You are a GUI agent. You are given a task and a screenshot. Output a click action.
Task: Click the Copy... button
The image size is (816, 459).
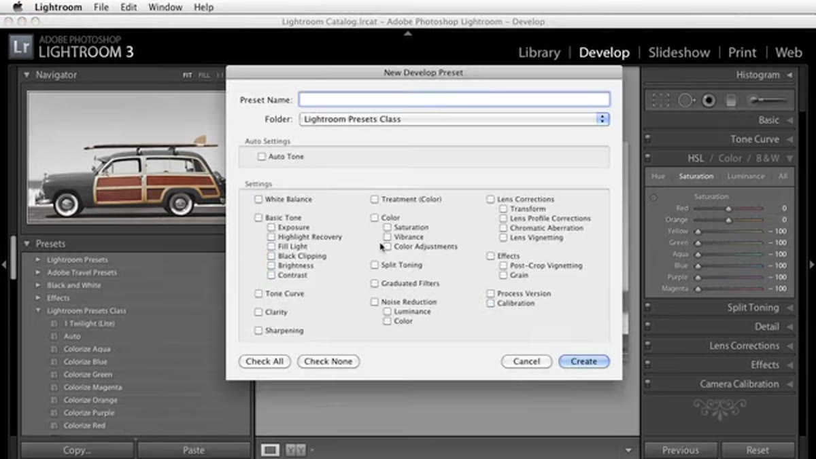pos(77,450)
